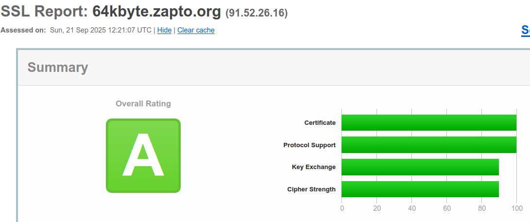Viewport: 530px width, 222px height.
Task: Click the Protocol Support label
Action: click(x=309, y=145)
